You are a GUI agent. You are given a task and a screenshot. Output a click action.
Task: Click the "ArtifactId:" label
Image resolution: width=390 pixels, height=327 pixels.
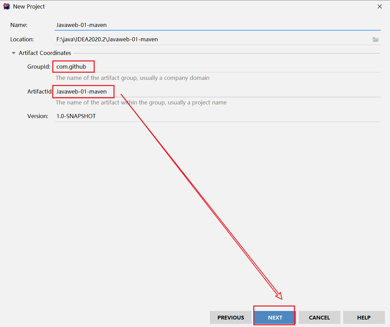[x=40, y=91]
